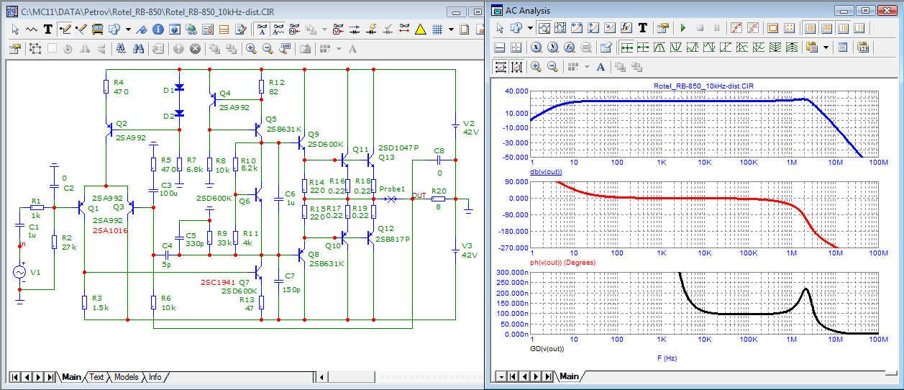The width and height of the screenshot is (904, 390).
Task: Click the X magnifier auto-scale icon
Action: (537, 47)
